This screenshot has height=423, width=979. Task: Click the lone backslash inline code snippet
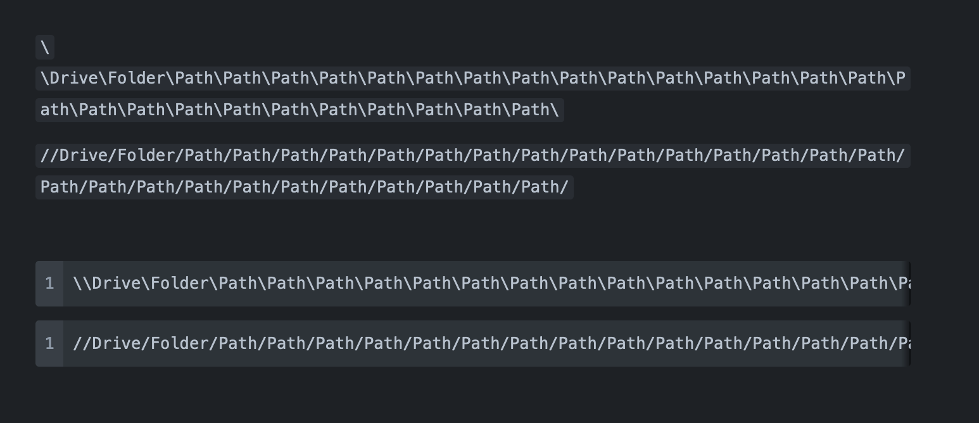click(45, 47)
